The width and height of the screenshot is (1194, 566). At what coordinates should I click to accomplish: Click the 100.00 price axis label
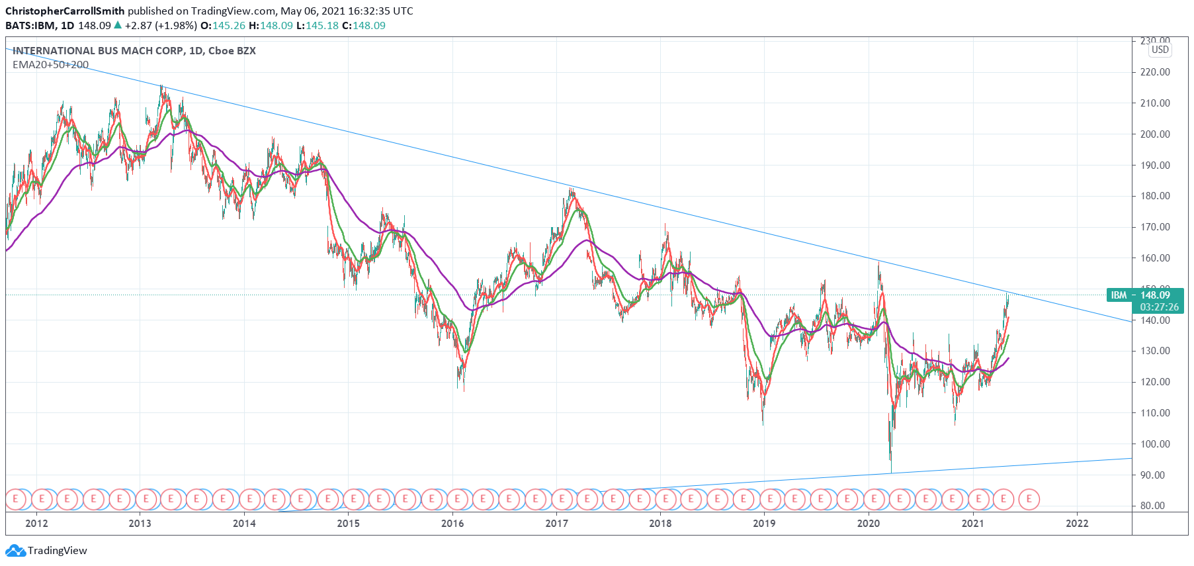[x=1155, y=444]
